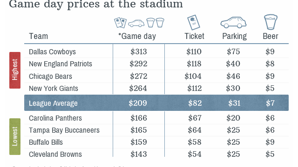Select the League Average row

point(156,103)
